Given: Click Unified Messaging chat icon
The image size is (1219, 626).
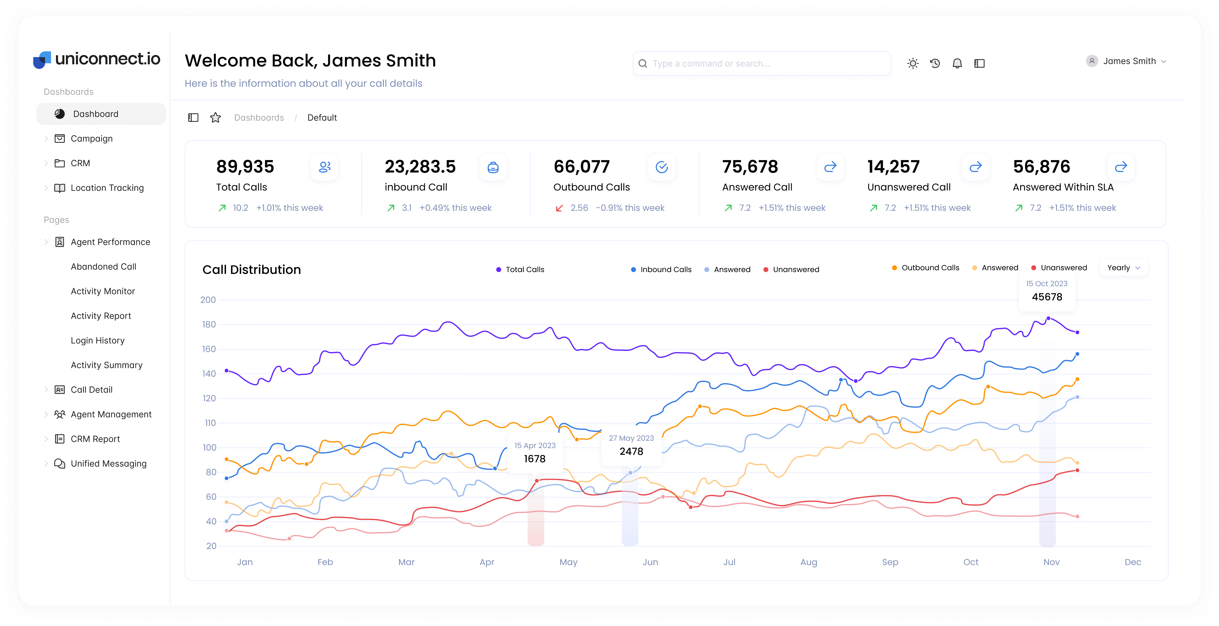Looking at the screenshot, I should tap(60, 463).
